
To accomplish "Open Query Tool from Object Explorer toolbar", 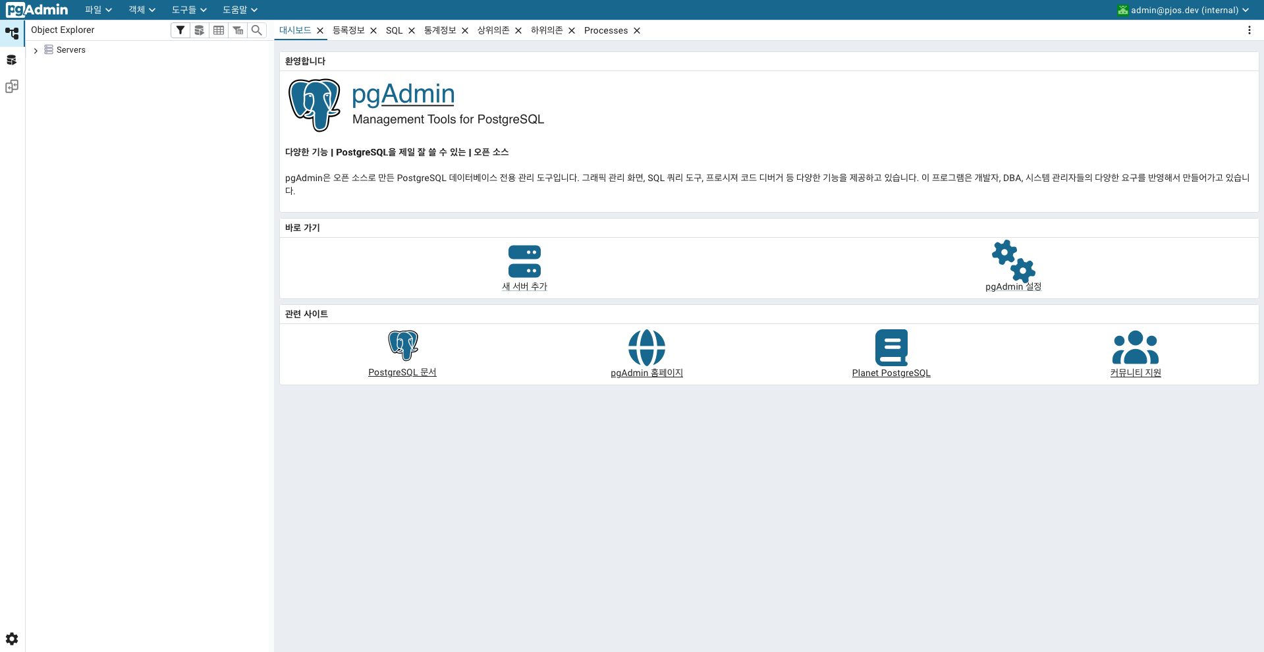I will point(200,30).
